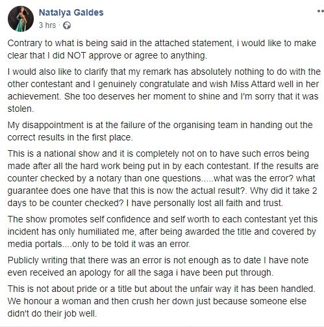The height and width of the screenshot is (327, 324).
Task: Click the paragraph starting 'I would also like'
Action: click(164, 90)
